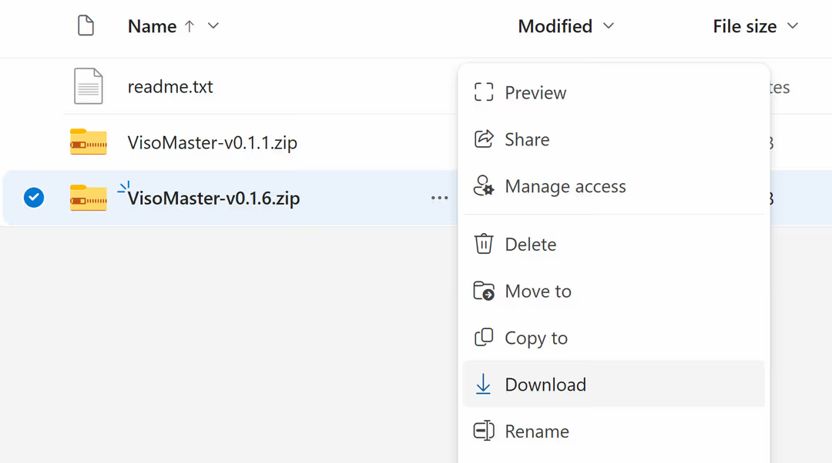Click the Preview icon in context menu
The height and width of the screenshot is (463, 832).
point(483,92)
